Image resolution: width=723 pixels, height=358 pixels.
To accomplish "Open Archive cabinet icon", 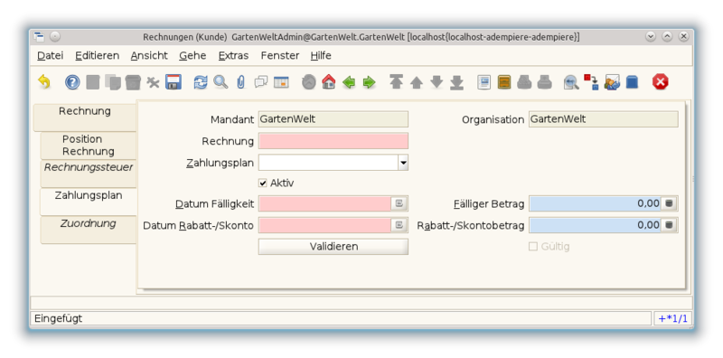I will pyautogui.click(x=504, y=82).
